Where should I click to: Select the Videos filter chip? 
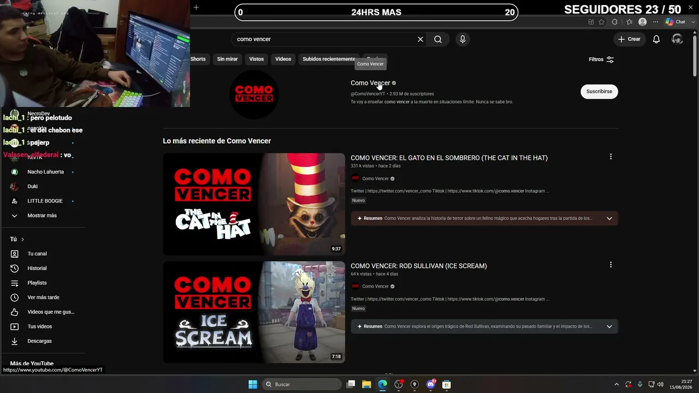click(x=283, y=59)
